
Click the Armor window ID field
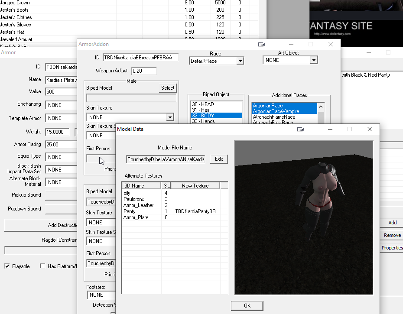[61, 67]
